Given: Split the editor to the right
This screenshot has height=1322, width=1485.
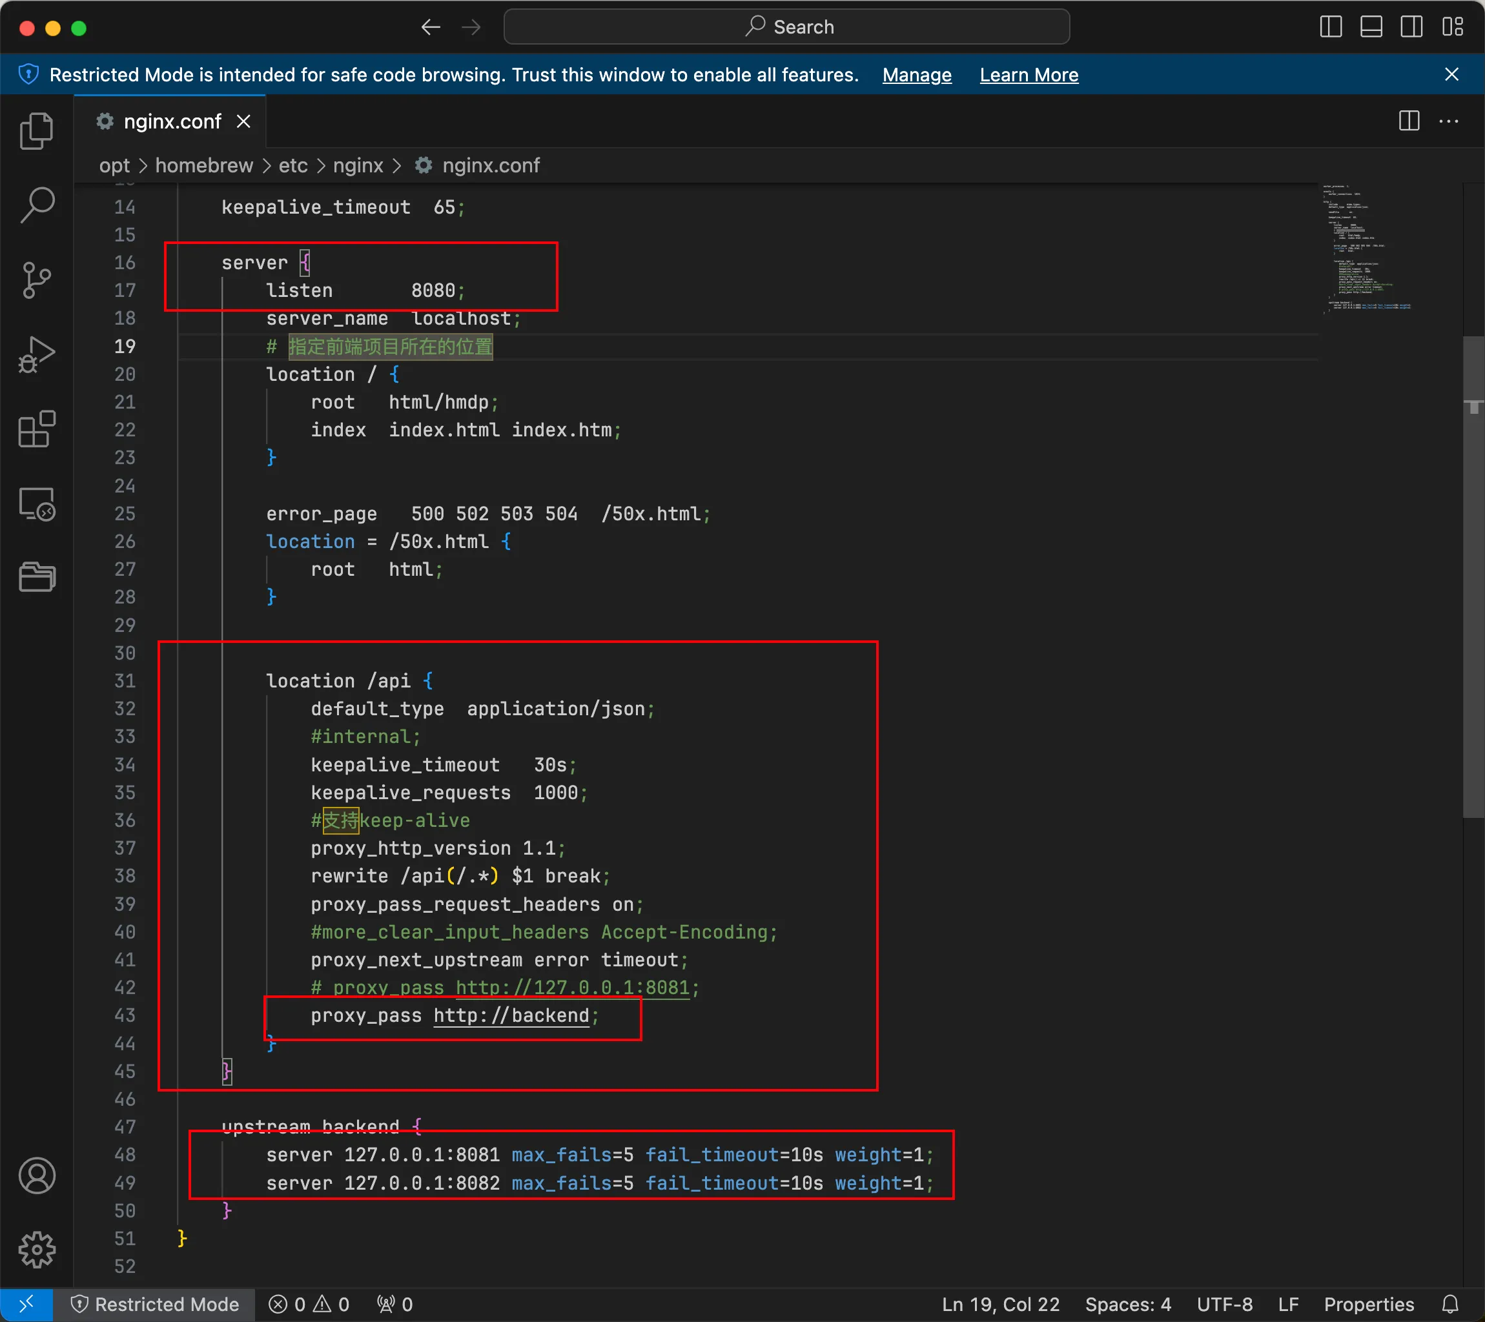Looking at the screenshot, I should pyautogui.click(x=1409, y=121).
